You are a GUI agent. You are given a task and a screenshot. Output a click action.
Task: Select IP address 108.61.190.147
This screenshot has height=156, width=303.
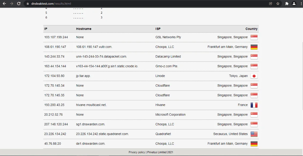point(55,47)
